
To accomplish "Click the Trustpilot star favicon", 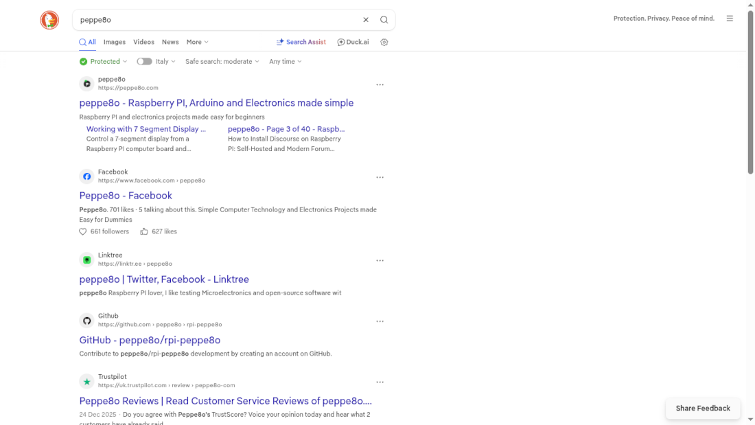I will [x=86, y=382].
